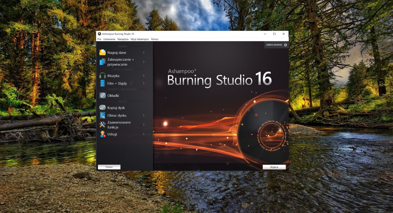Click the Zabezpieczanie + przywracanie backup icon
Image resolution: width=393 pixels, height=213 pixels.
coord(102,62)
